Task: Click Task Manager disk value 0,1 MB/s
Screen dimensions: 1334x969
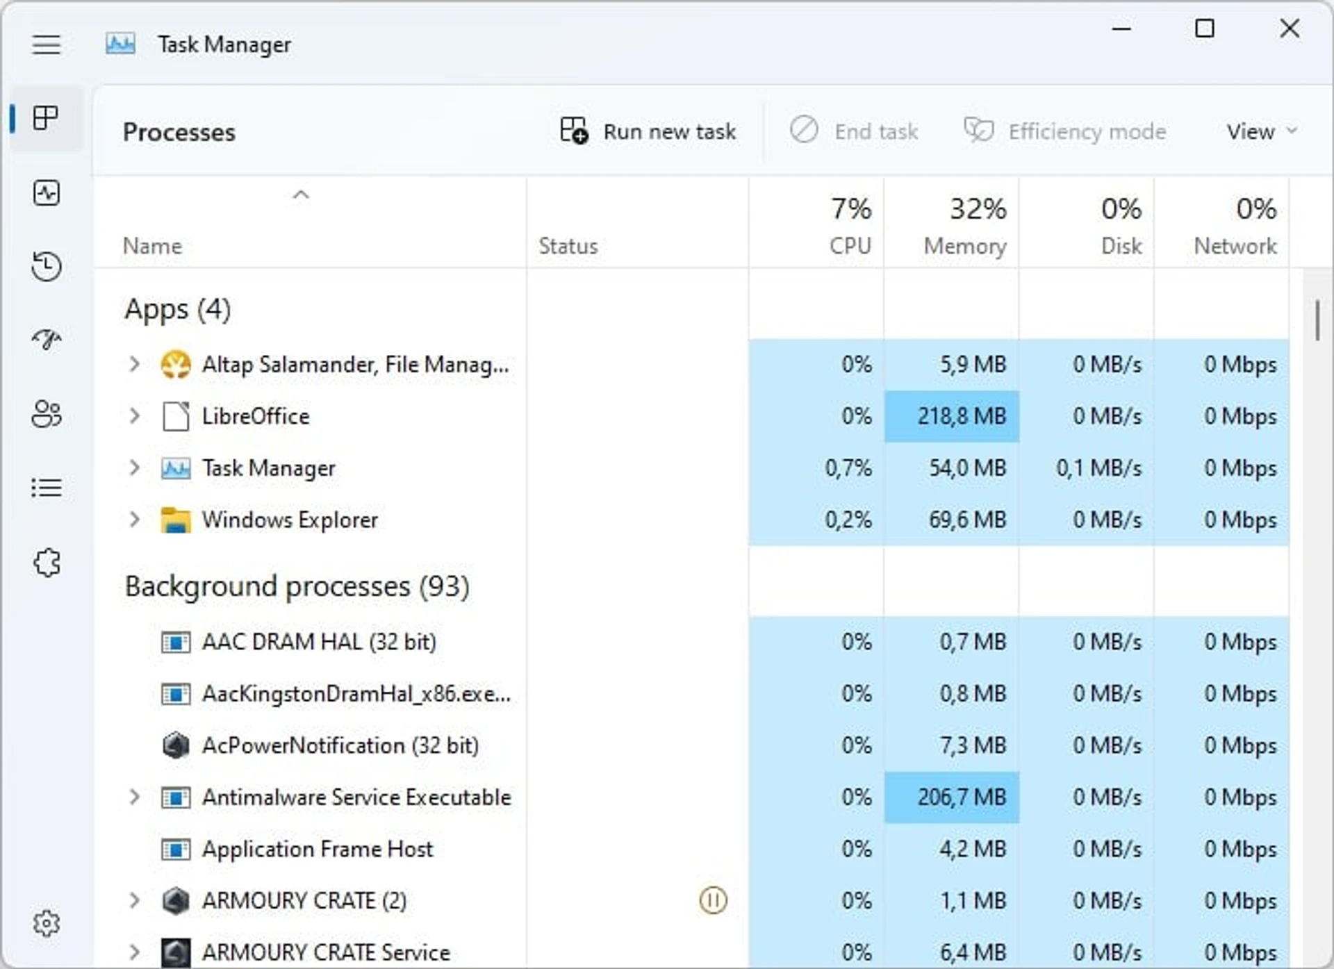Action: point(1099,468)
